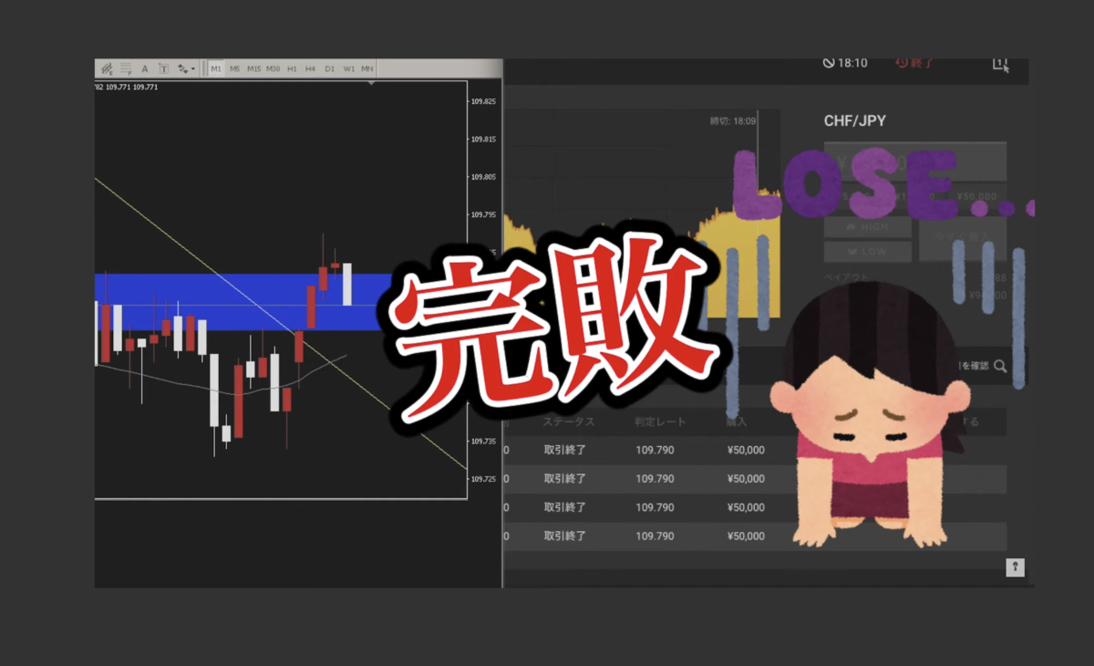Open the Arrows tool dropdown arrow
This screenshot has height=666, width=1094.
tap(193, 68)
